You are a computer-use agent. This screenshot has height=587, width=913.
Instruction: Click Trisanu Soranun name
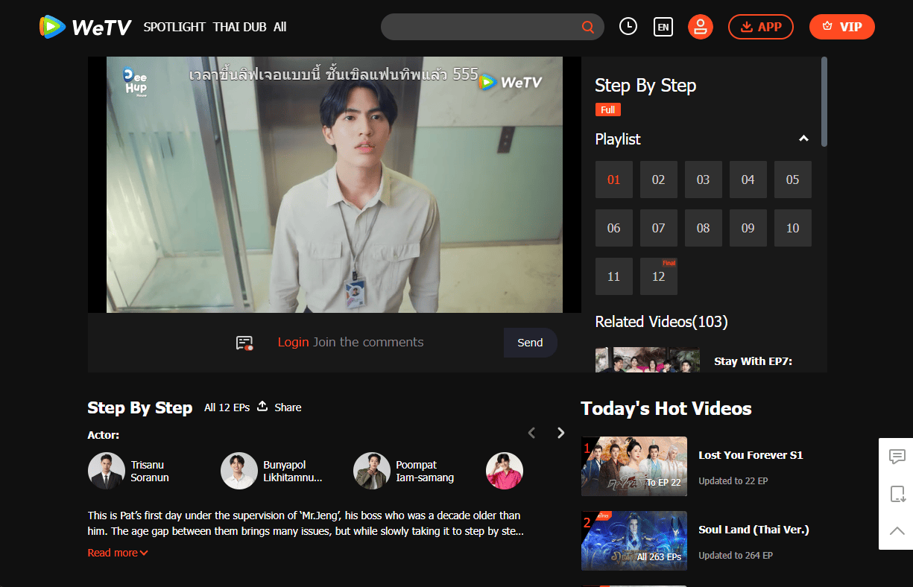[151, 472]
